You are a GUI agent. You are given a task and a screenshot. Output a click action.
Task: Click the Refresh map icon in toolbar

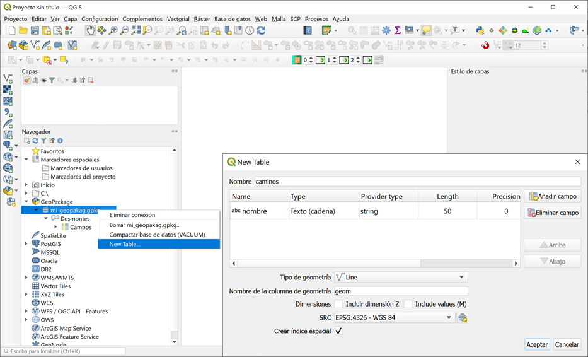click(x=262, y=31)
